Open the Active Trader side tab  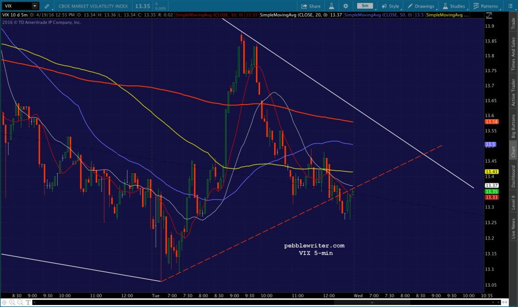coord(513,92)
